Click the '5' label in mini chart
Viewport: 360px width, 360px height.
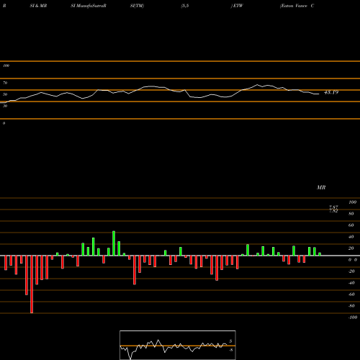pos(230,341)
